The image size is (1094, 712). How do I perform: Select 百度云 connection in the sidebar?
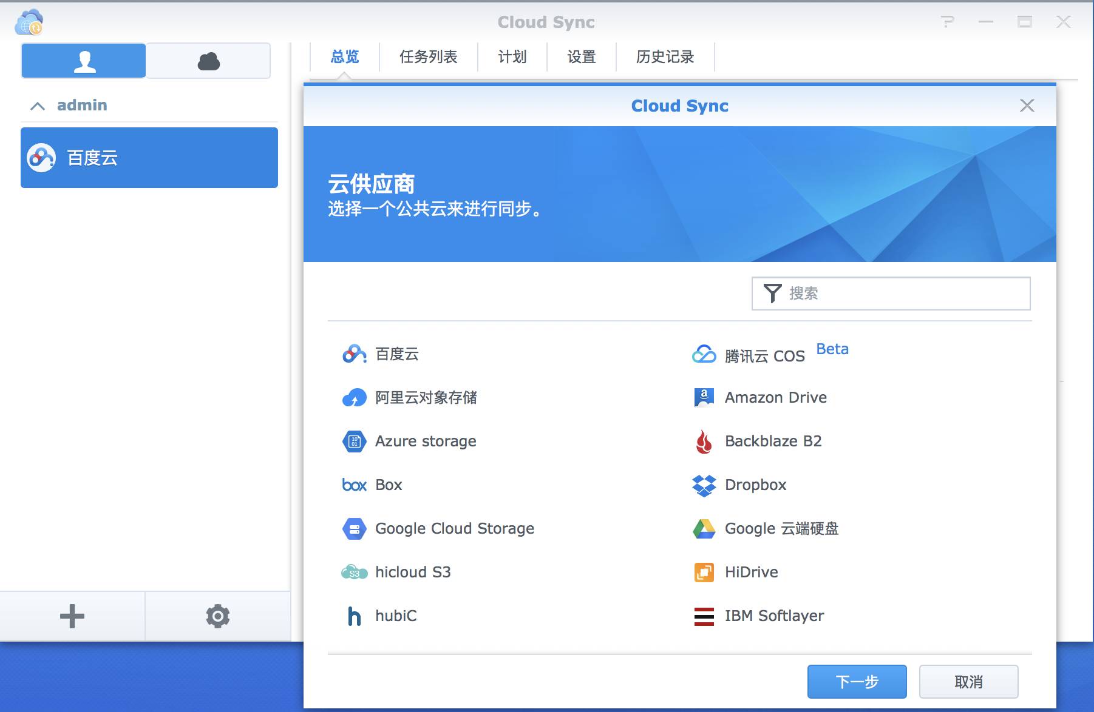[x=149, y=158]
